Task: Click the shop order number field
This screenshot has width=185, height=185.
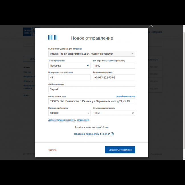Action: coord(69,77)
